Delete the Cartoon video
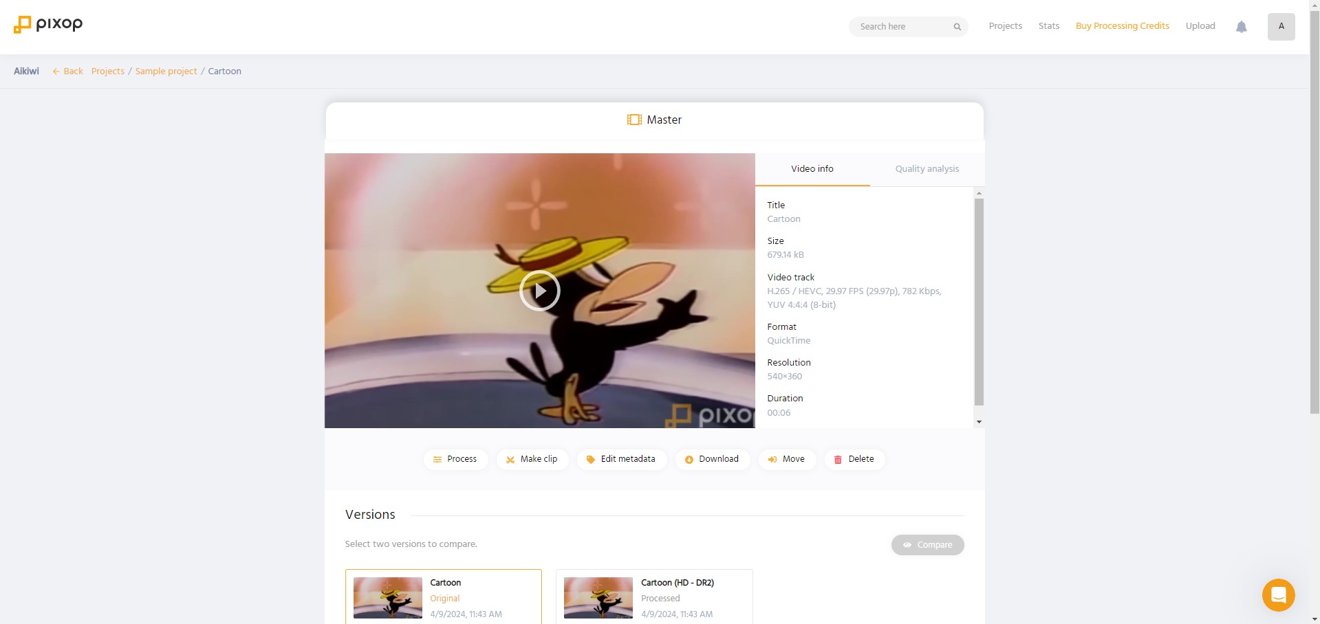 coord(854,459)
